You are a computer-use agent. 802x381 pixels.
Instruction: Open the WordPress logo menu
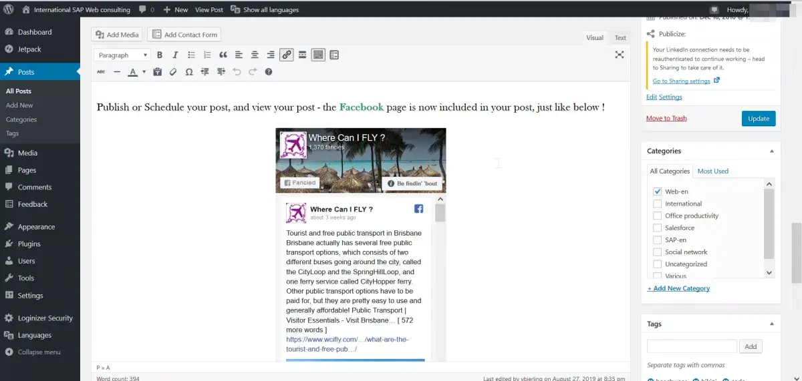click(x=8, y=9)
